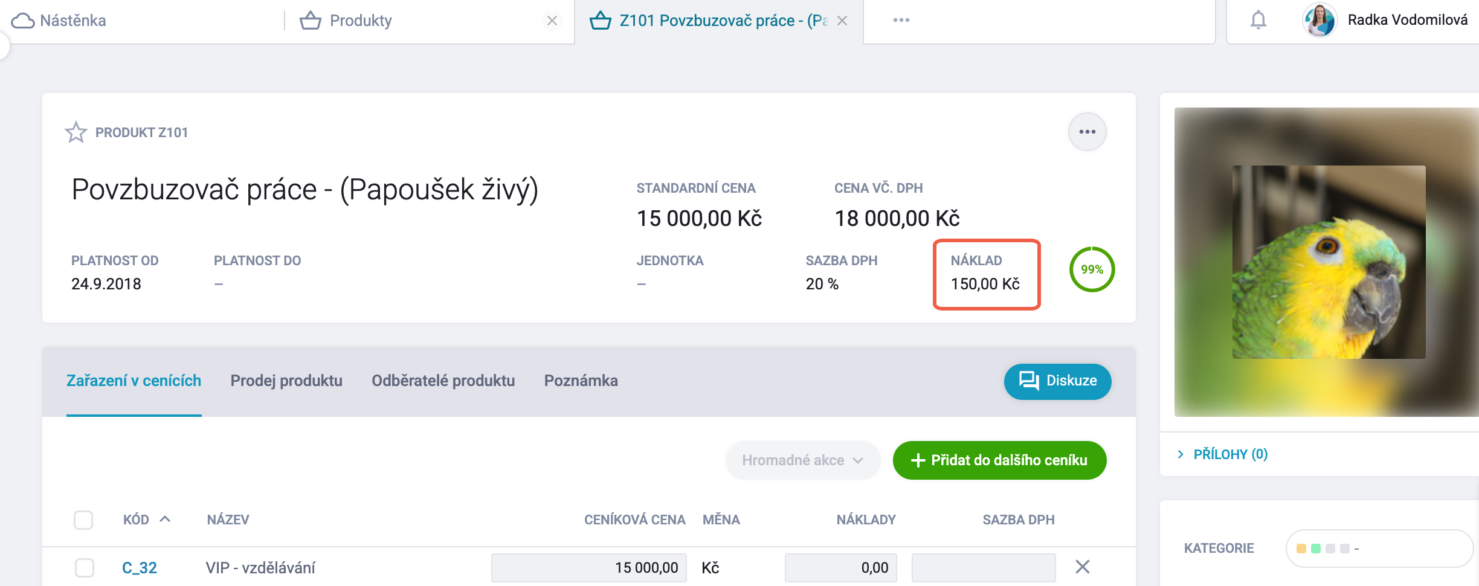Open the Diskuze discussion button
Image resolution: width=1479 pixels, height=586 pixels.
pos(1058,381)
